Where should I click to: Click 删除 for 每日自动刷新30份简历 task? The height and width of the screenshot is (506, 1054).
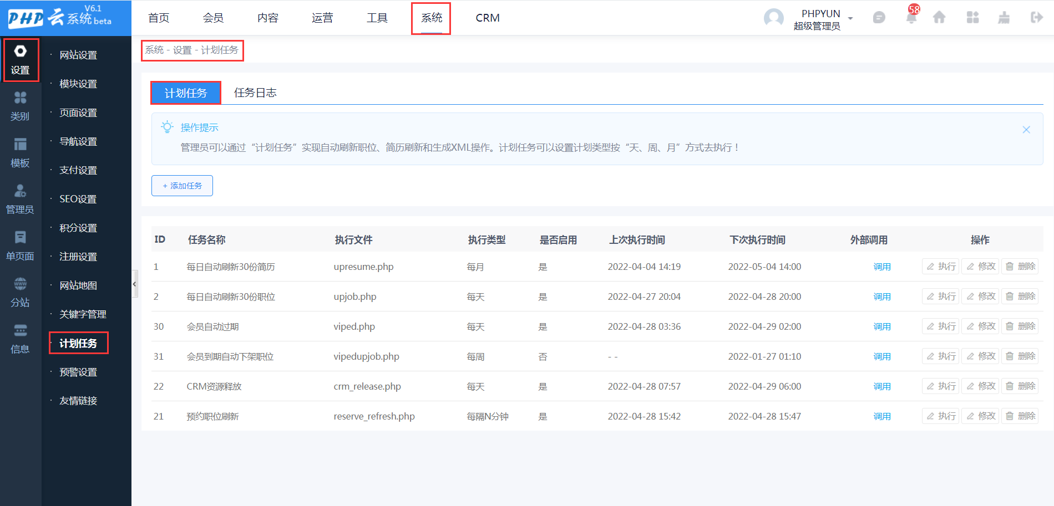[x=1020, y=267]
